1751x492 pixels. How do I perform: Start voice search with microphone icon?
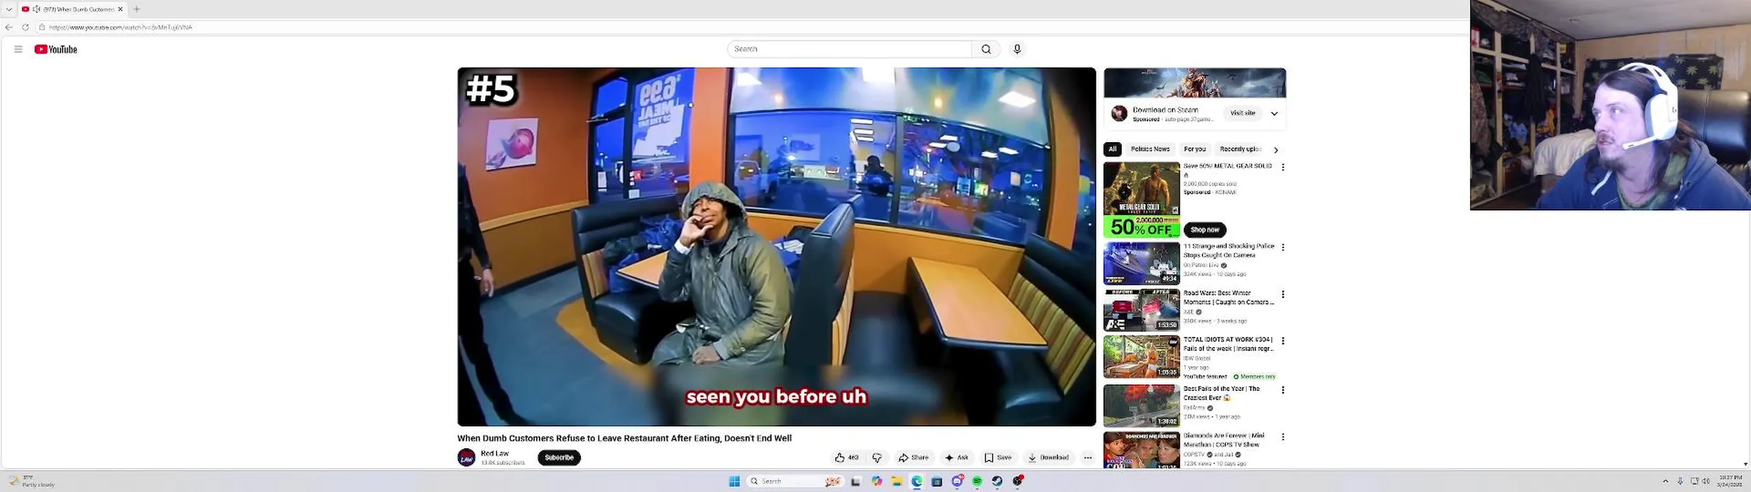coord(1017,49)
